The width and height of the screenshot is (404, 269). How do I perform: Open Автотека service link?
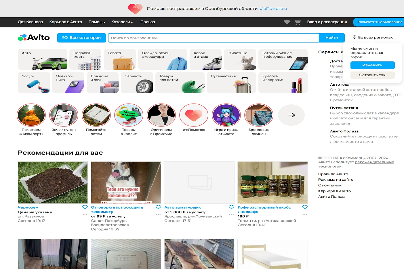point(340,85)
